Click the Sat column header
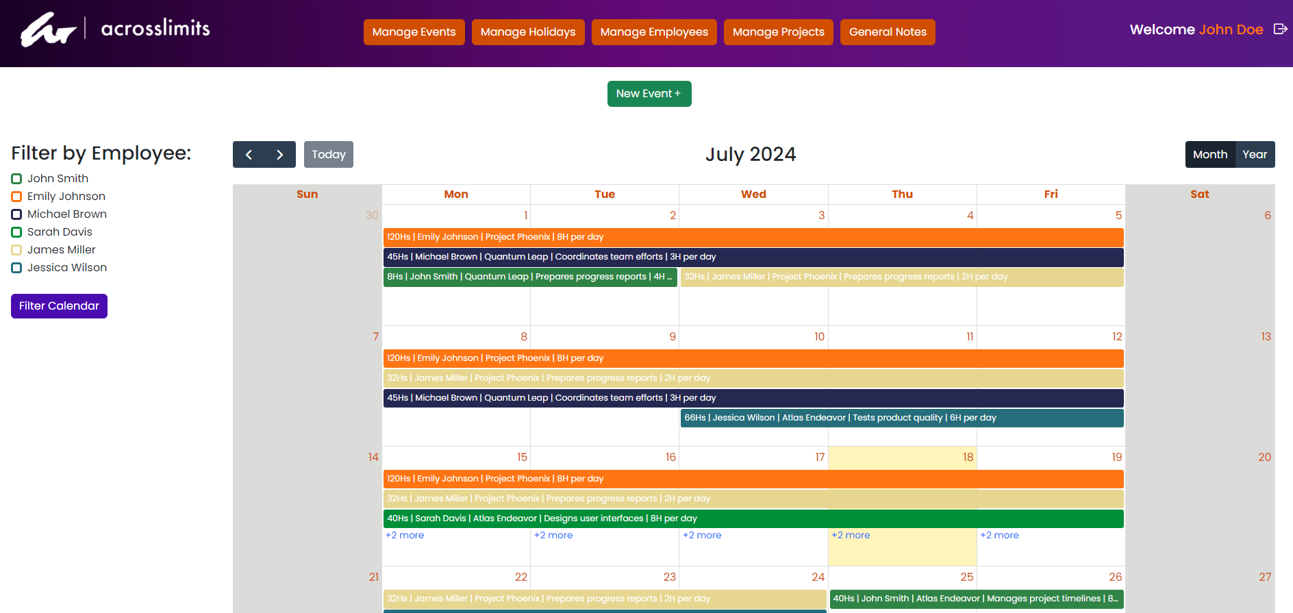Image resolution: width=1293 pixels, height=613 pixels. tap(1199, 195)
